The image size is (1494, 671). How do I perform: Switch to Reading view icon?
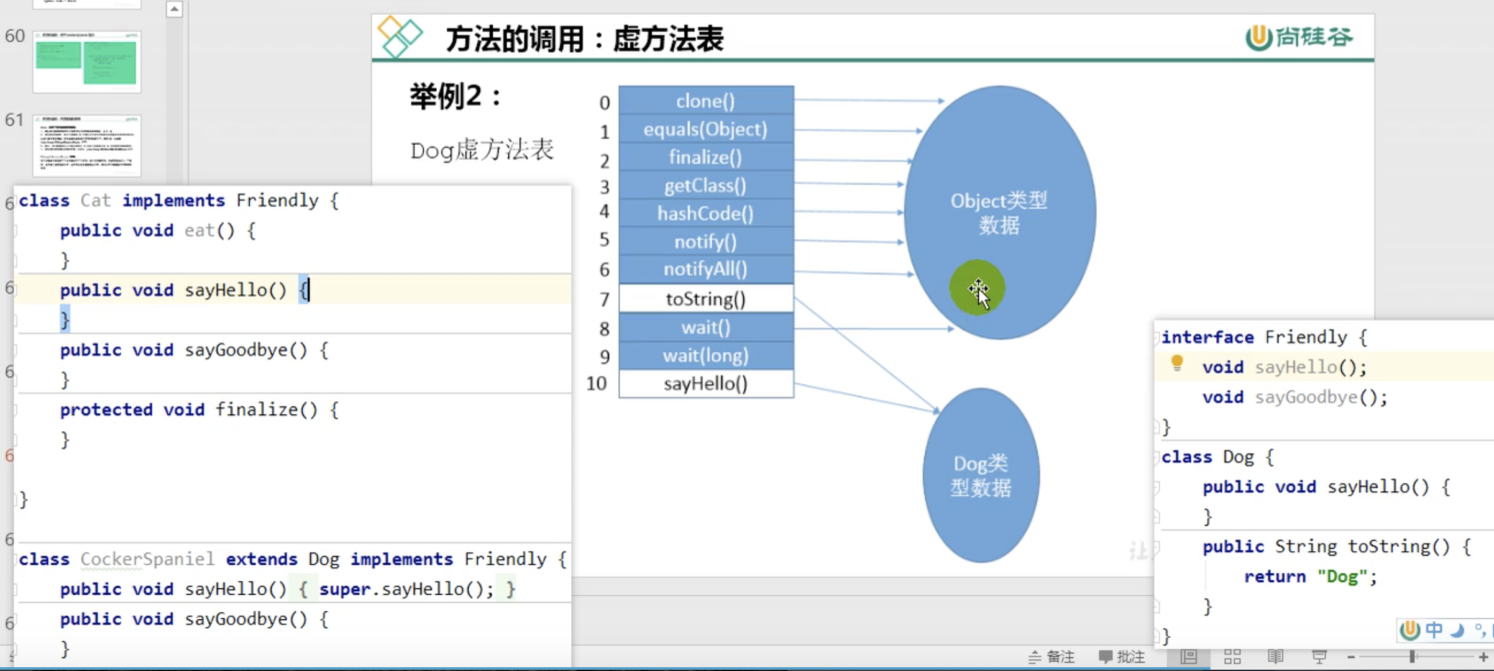tap(1275, 657)
